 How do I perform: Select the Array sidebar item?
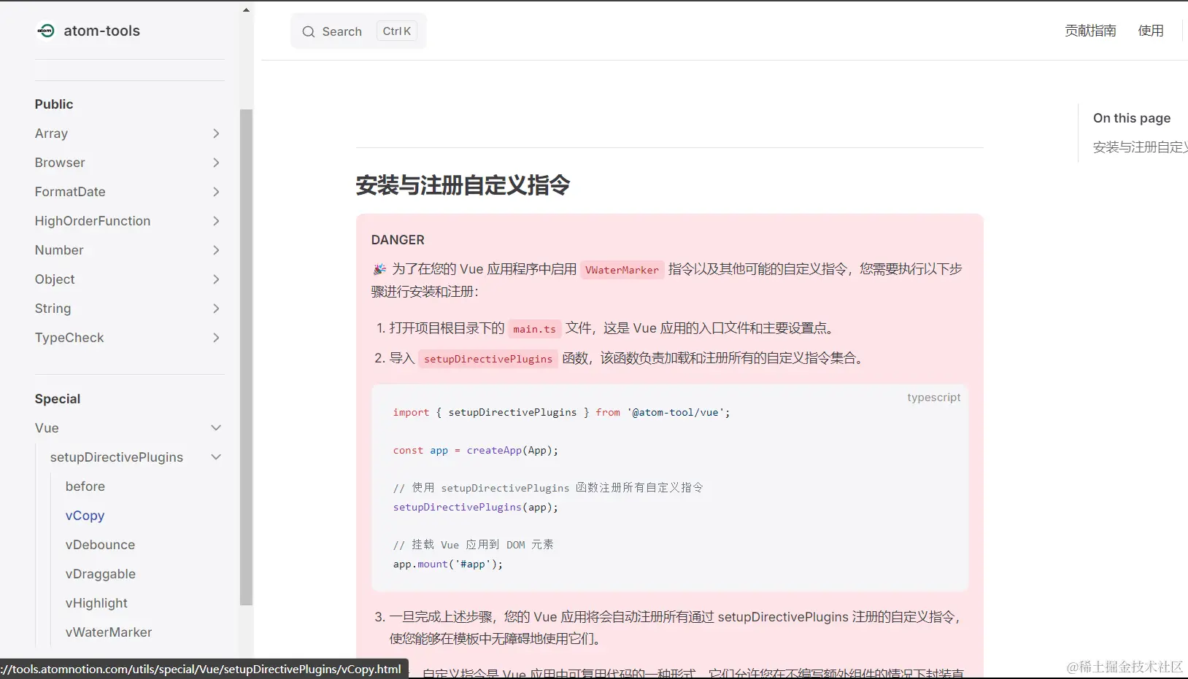(51, 133)
